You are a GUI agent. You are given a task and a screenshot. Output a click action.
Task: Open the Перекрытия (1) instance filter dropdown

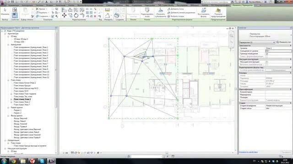pos(257,42)
